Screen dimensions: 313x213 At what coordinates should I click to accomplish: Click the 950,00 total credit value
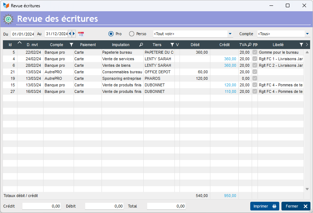tap(230, 196)
